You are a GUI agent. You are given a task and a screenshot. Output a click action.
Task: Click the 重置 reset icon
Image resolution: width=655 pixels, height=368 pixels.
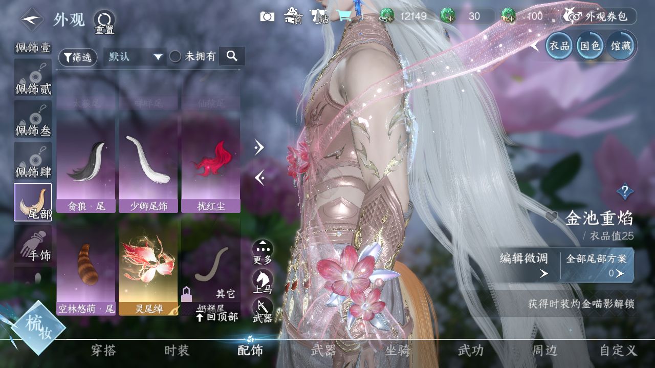tap(104, 19)
